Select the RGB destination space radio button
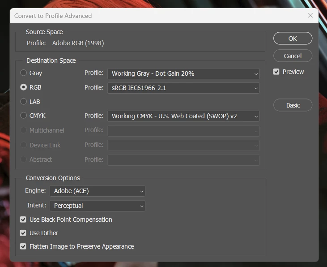Viewport: 327px width, 267px height. click(x=24, y=87)
